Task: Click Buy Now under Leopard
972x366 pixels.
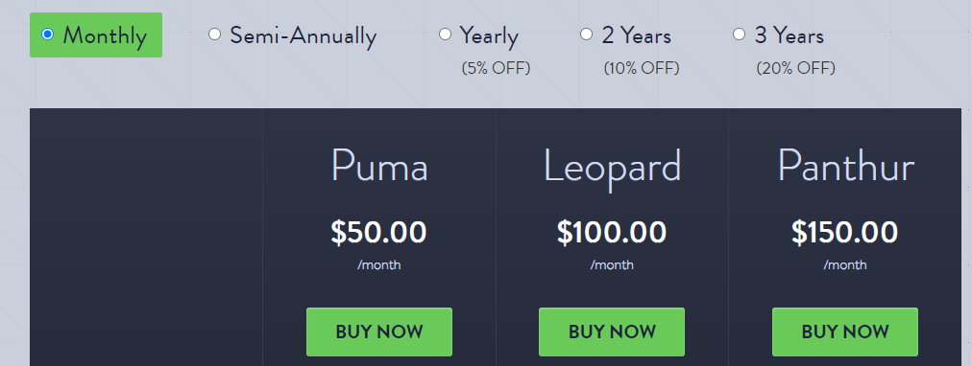Action: pyautogui.click(x=612, y=332)
